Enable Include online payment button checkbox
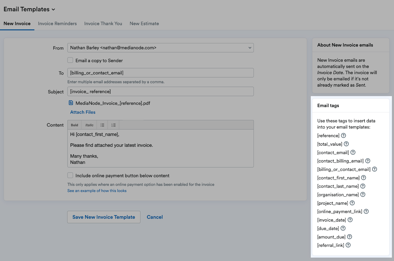 point(70,175)
